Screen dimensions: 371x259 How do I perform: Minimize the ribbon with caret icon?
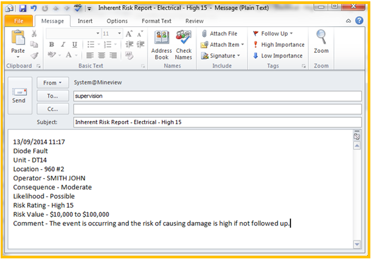pos(349,20)
